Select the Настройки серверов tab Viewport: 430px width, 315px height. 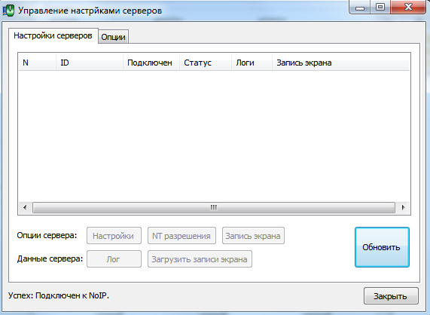pos(53,35)
